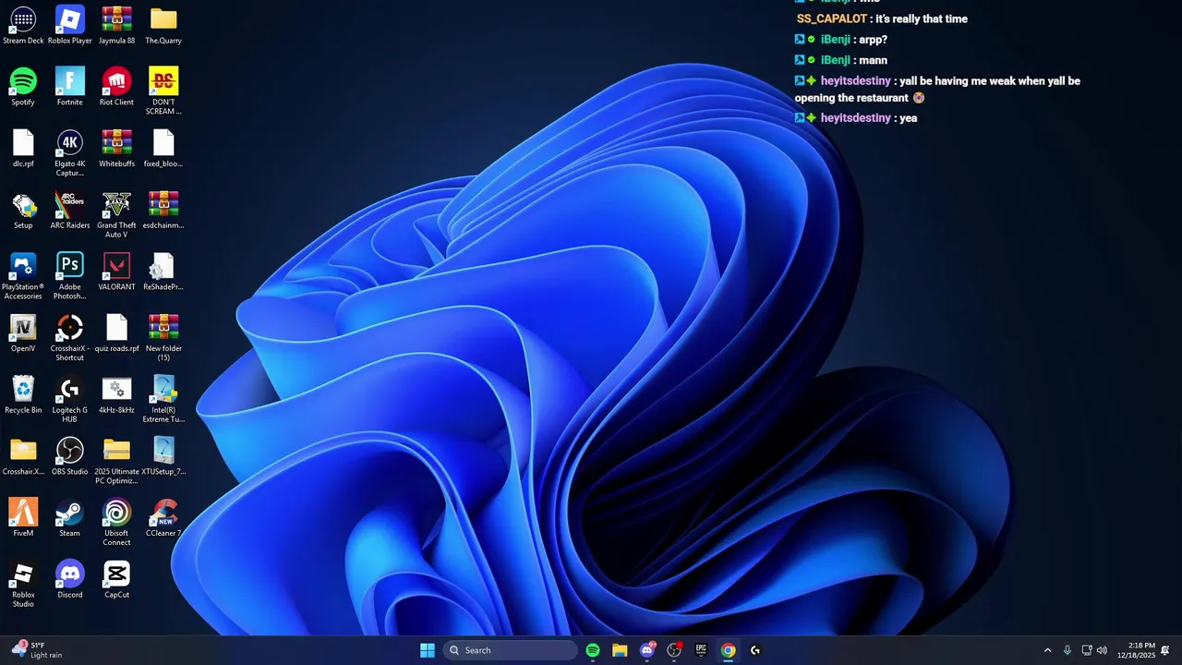Select the Intel(R) Extreme Tuning shortcut

point(163,399)
